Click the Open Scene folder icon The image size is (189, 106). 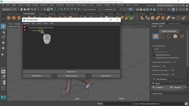point(25,9)
